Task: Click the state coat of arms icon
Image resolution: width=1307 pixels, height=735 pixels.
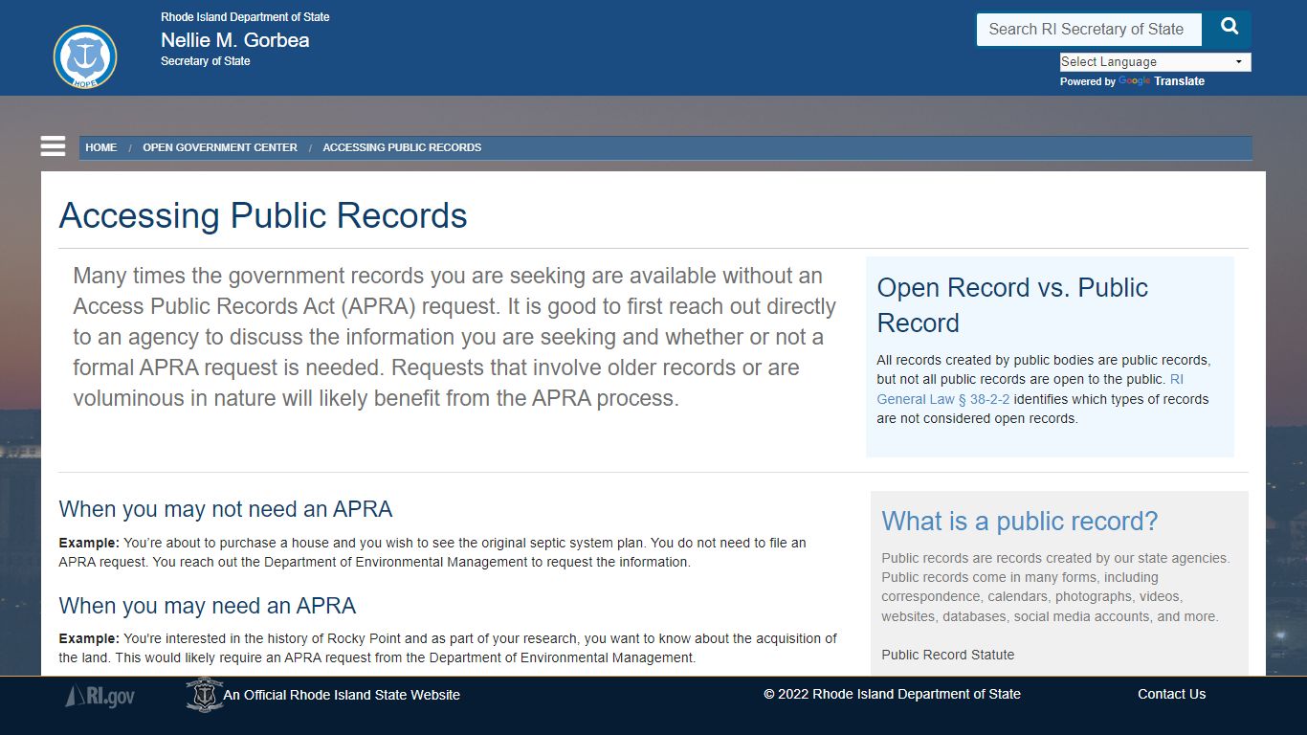Action: point(204,695)
